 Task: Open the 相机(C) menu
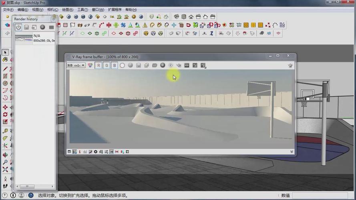click(52, 10)
